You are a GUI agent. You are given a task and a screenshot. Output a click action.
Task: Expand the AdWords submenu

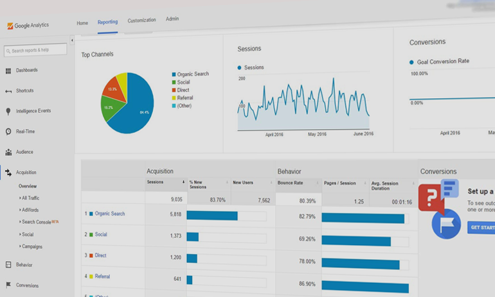click(30, 210)
